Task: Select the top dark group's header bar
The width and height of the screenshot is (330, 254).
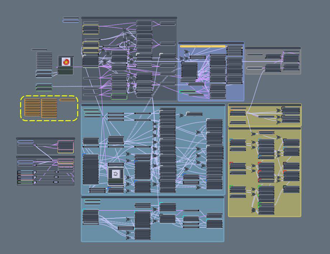Action: tap(129, 18)
